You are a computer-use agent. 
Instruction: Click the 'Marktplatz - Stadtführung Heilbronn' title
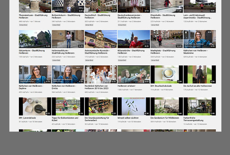pyautogui.click(x=163, y=52)
